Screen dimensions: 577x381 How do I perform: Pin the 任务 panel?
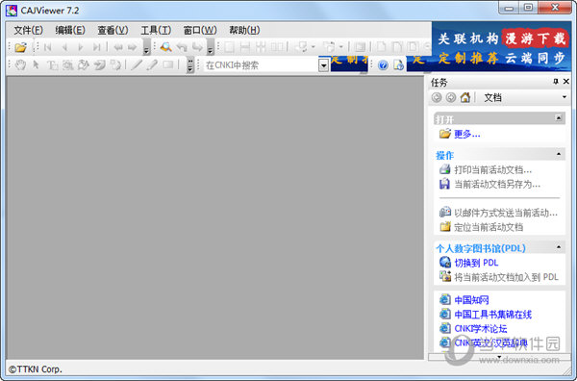pos(556,82)
